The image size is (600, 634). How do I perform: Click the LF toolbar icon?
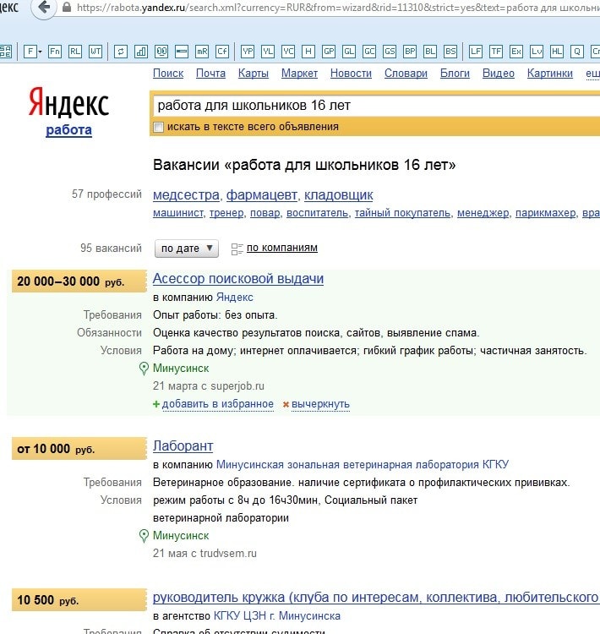point(476,52)
